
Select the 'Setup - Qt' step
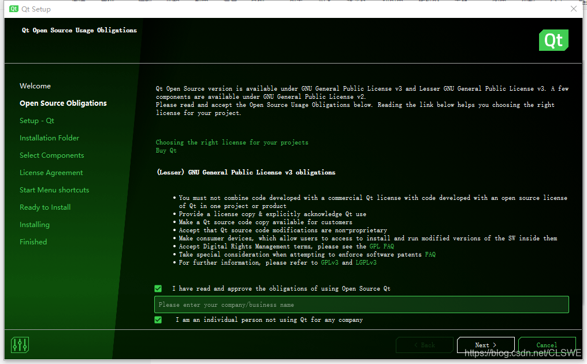(37, 121)
